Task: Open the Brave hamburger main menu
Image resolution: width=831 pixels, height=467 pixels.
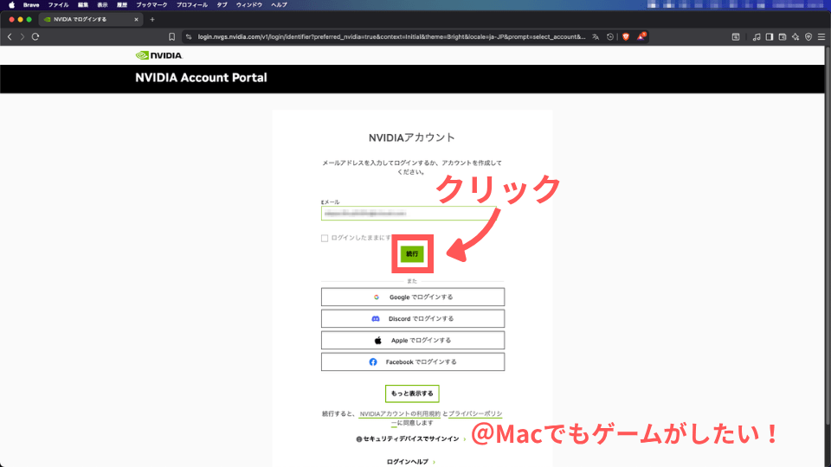Action: [821, 37]
